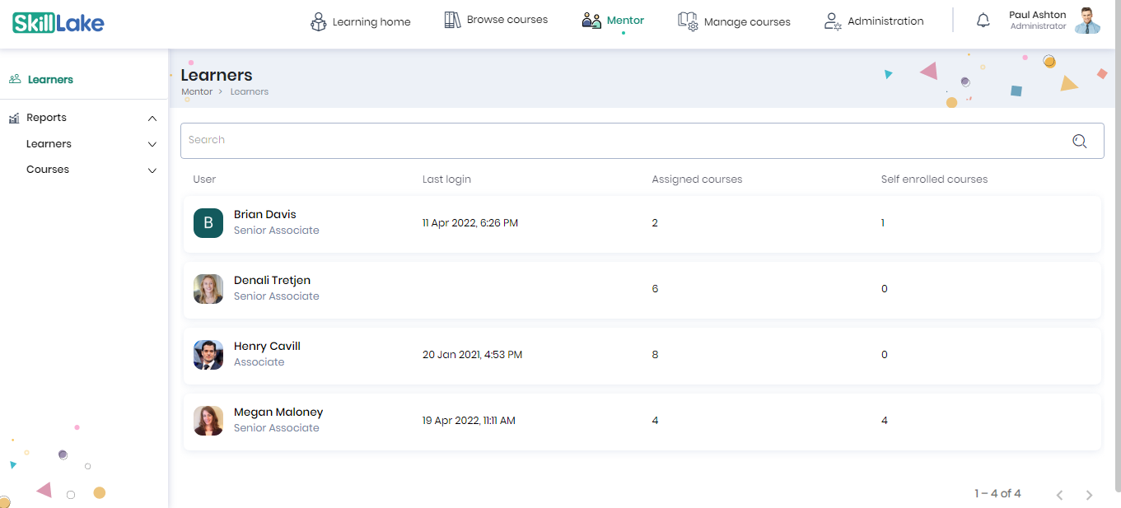Viewport: 1121px width, 508px height.
Task: Click the '19 Apr 2022, 11:11 AM' login date
Action: tap(469, 421)
